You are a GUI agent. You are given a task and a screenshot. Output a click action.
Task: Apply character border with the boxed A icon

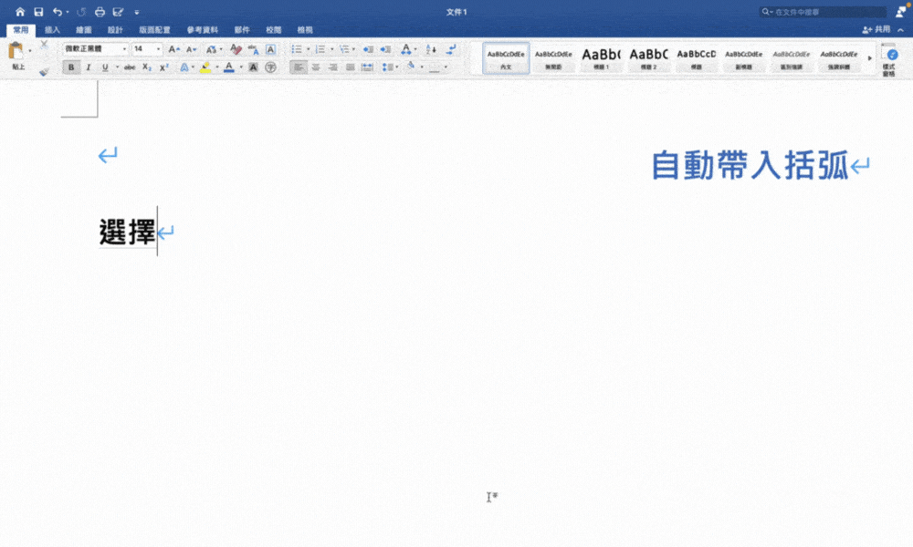click(x=271, y=49)
